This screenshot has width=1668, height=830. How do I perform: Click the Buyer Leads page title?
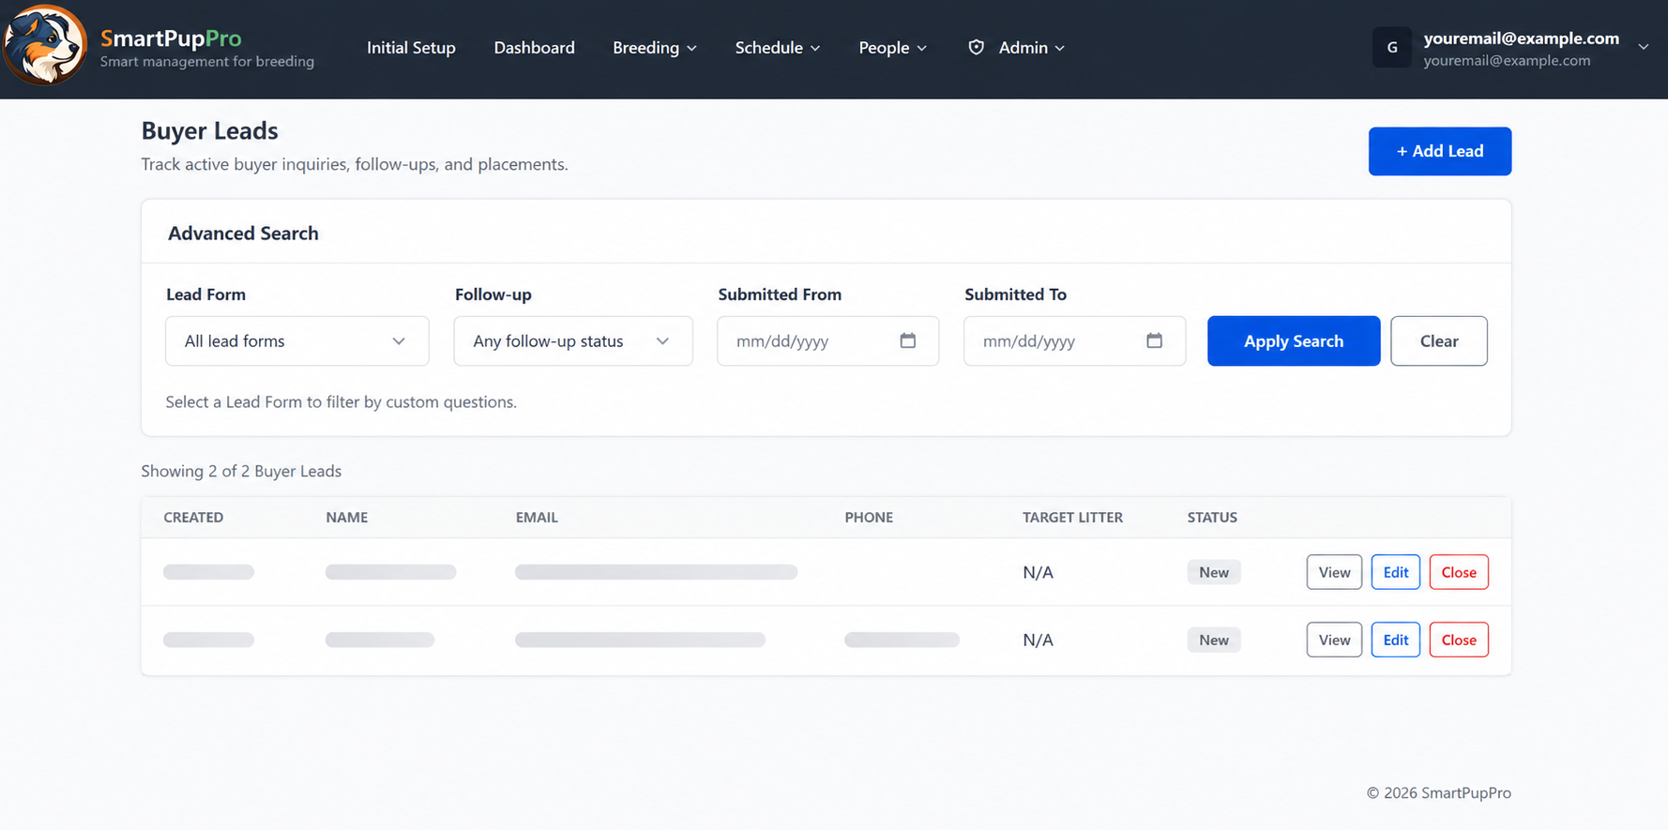click(209, 130)
